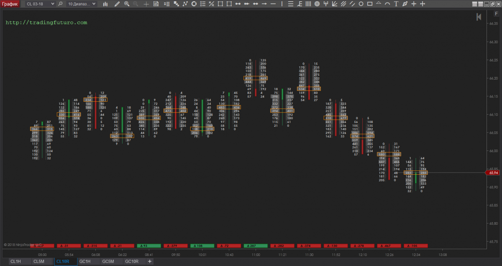Choose the ellipse drawing tool
This screenshot has height=266, width=502.
click(x=361, y=4)
